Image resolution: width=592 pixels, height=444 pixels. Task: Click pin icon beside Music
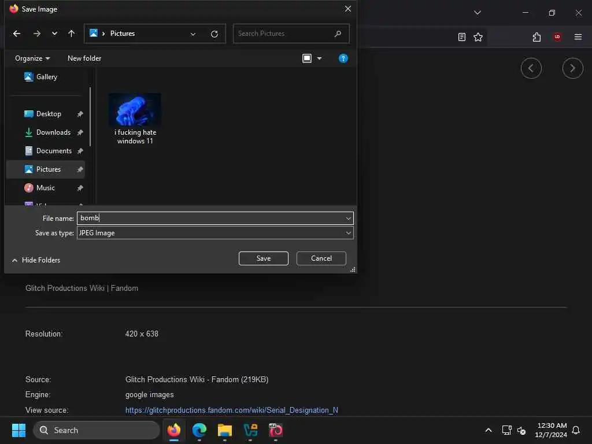pyautogui.click(x=80, y=188)
